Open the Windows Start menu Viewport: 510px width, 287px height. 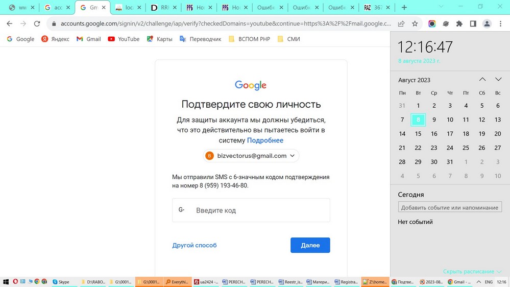point(6,282)
